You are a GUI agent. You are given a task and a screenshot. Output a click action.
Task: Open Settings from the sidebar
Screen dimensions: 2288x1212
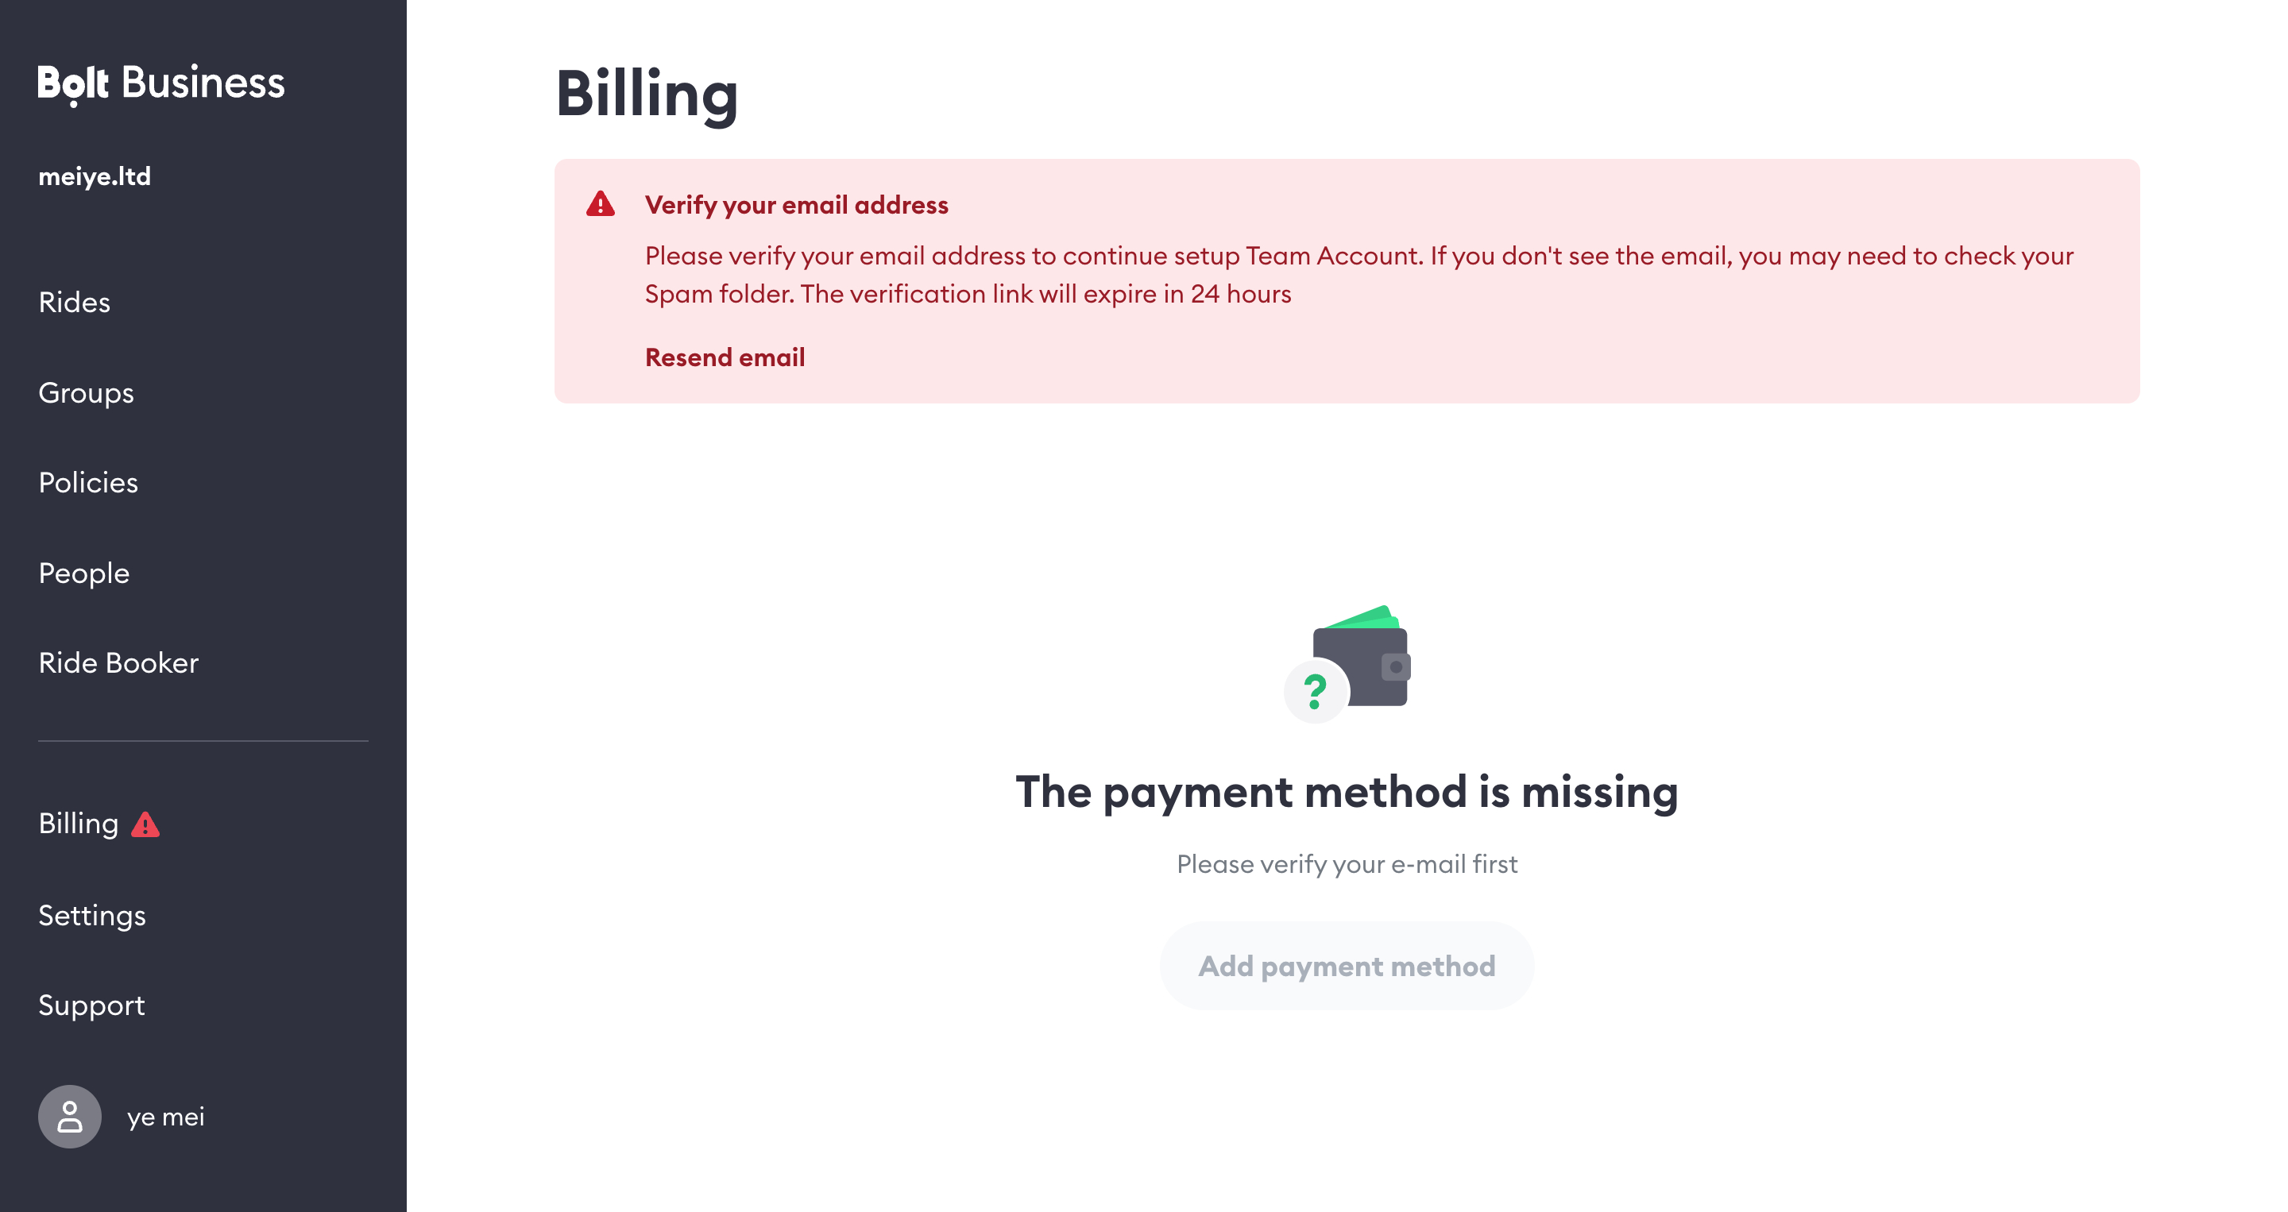tap(91, 916)
